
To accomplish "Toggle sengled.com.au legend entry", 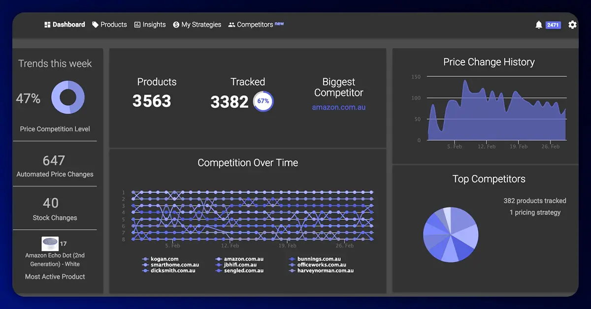I will pyautogui.click(x=239, y=271).
